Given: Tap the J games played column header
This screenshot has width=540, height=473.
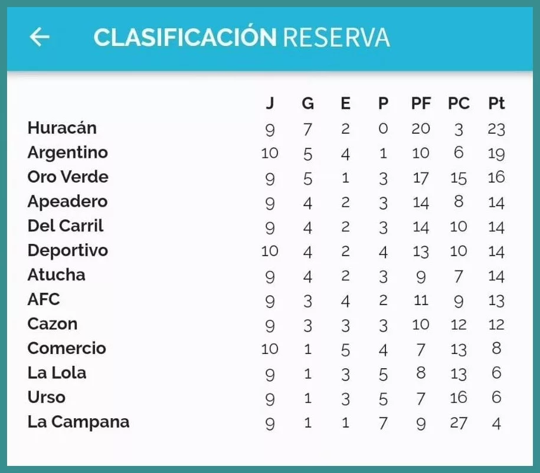Looking at the screenshot, I should (x=270, y=104).
